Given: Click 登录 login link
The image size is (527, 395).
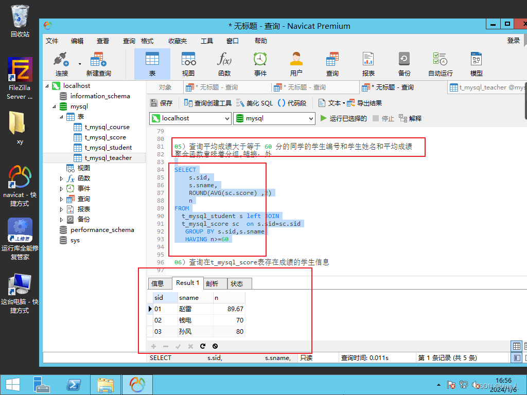Looking at the screenshot, I should click(x=513, y=41).
